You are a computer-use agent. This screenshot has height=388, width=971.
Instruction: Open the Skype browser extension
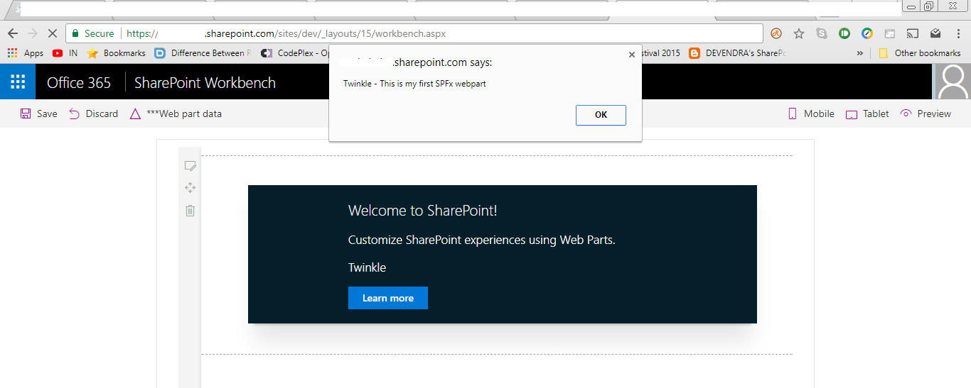(x=822, y=33)
